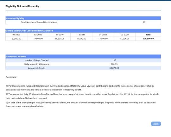Click the Total Number of Posted Contributions label
The image size is (171, 137).
39,22
